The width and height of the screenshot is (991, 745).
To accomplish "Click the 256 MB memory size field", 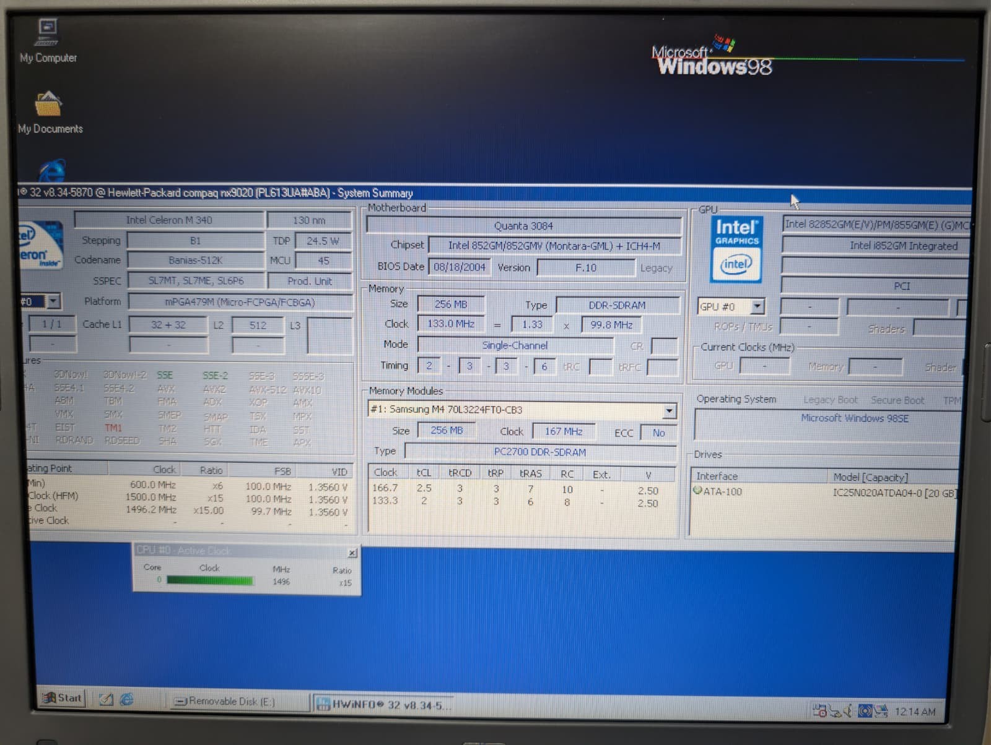I will point(451,304).
